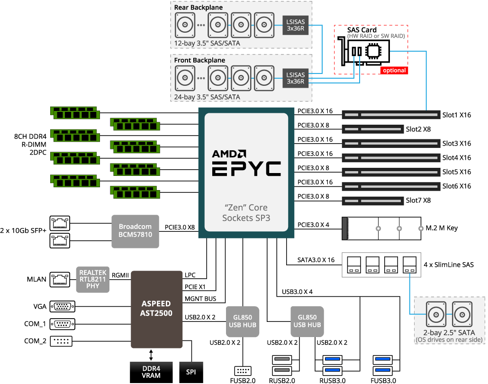Click the COM_2 header icon

point(62,341)
